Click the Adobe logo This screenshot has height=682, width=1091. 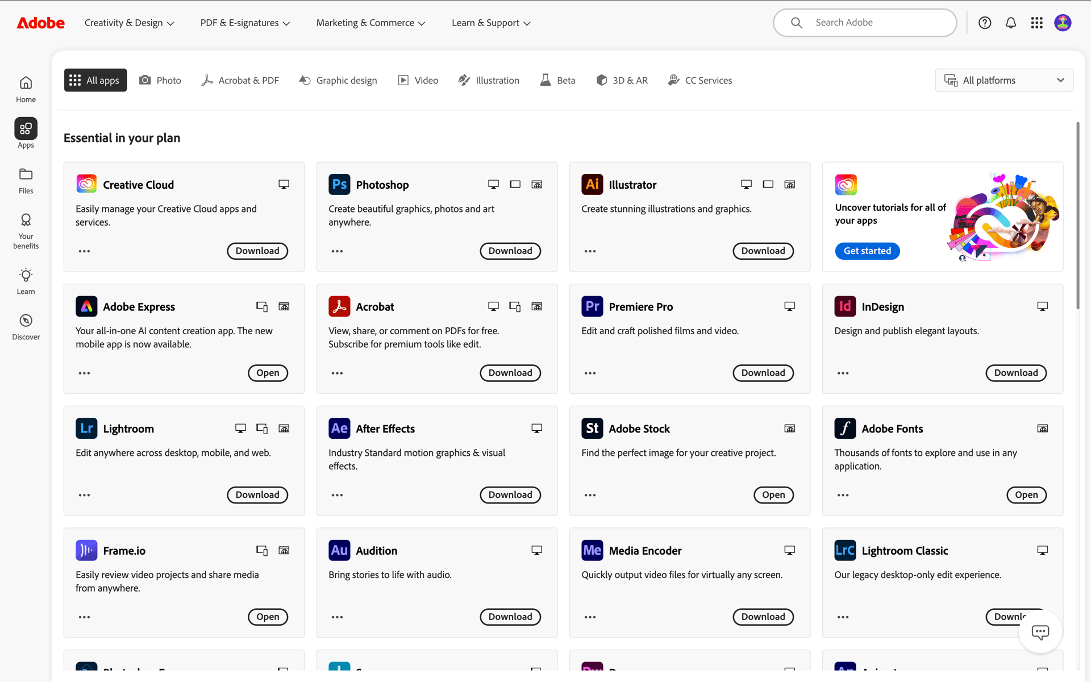tap(40, 23)
